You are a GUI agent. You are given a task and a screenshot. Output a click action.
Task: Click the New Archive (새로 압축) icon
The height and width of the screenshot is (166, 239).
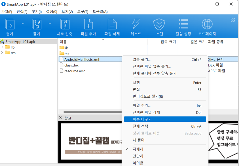(x=65, y=24)
